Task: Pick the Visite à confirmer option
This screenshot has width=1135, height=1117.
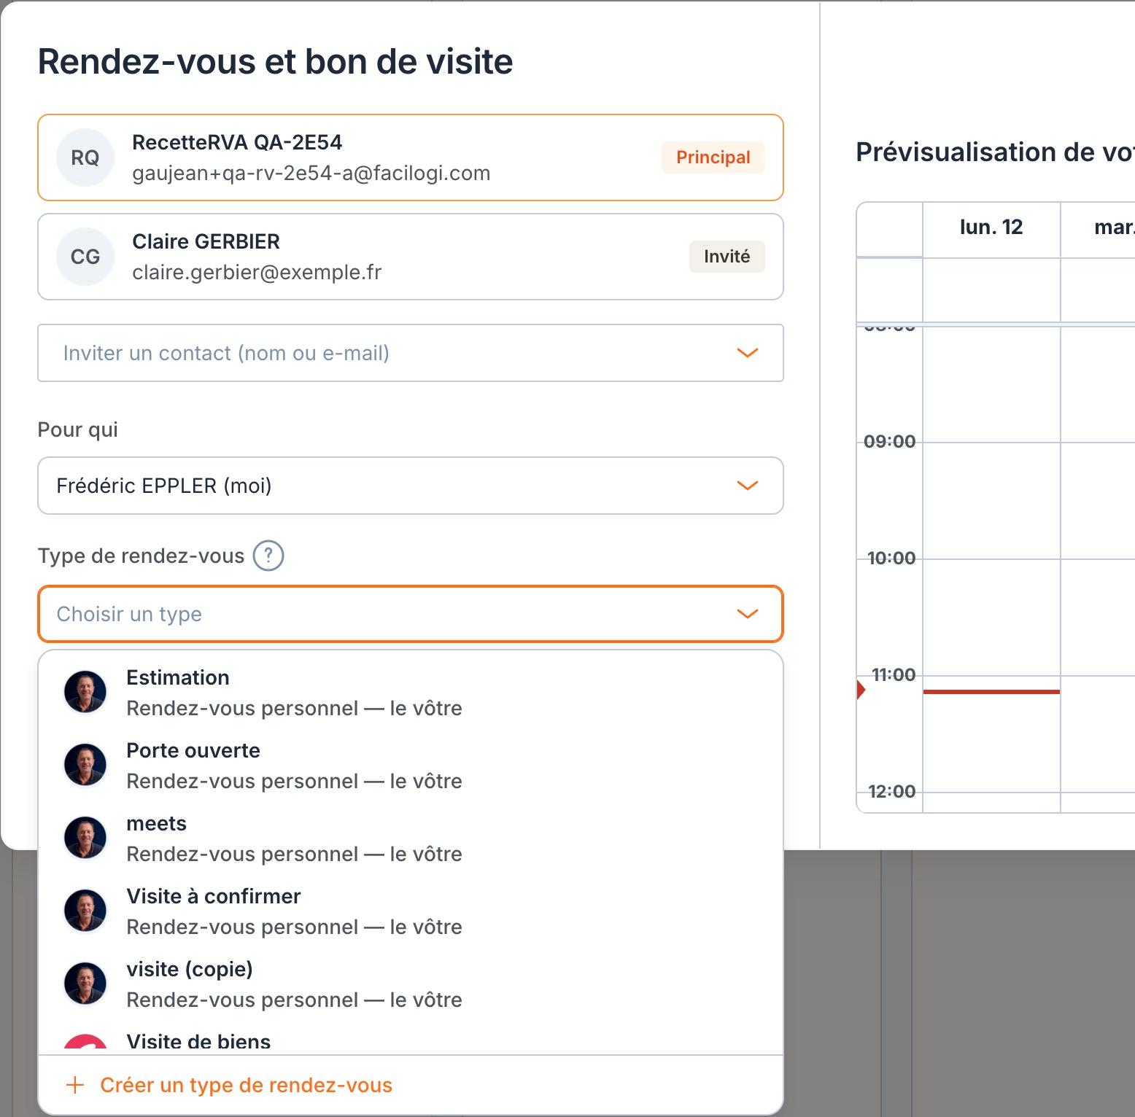Action: [410, 911]
